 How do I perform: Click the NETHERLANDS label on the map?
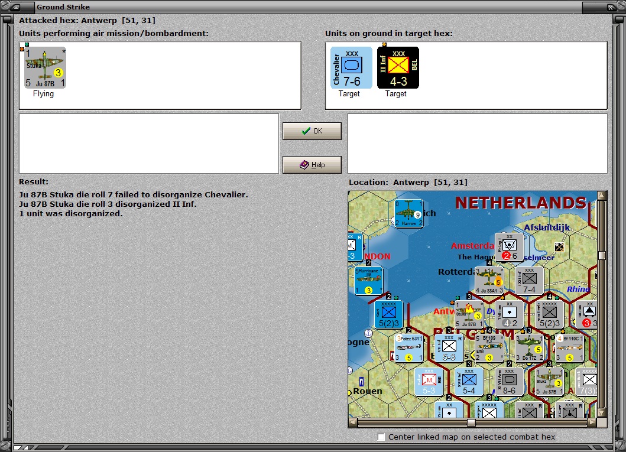tap(521, 203)
